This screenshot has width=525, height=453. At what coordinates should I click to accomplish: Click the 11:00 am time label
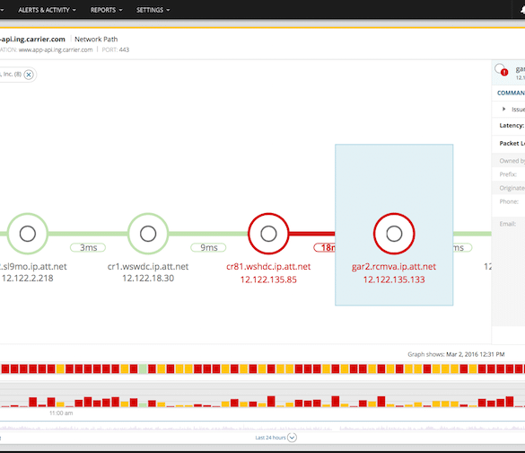pos(61,413)
